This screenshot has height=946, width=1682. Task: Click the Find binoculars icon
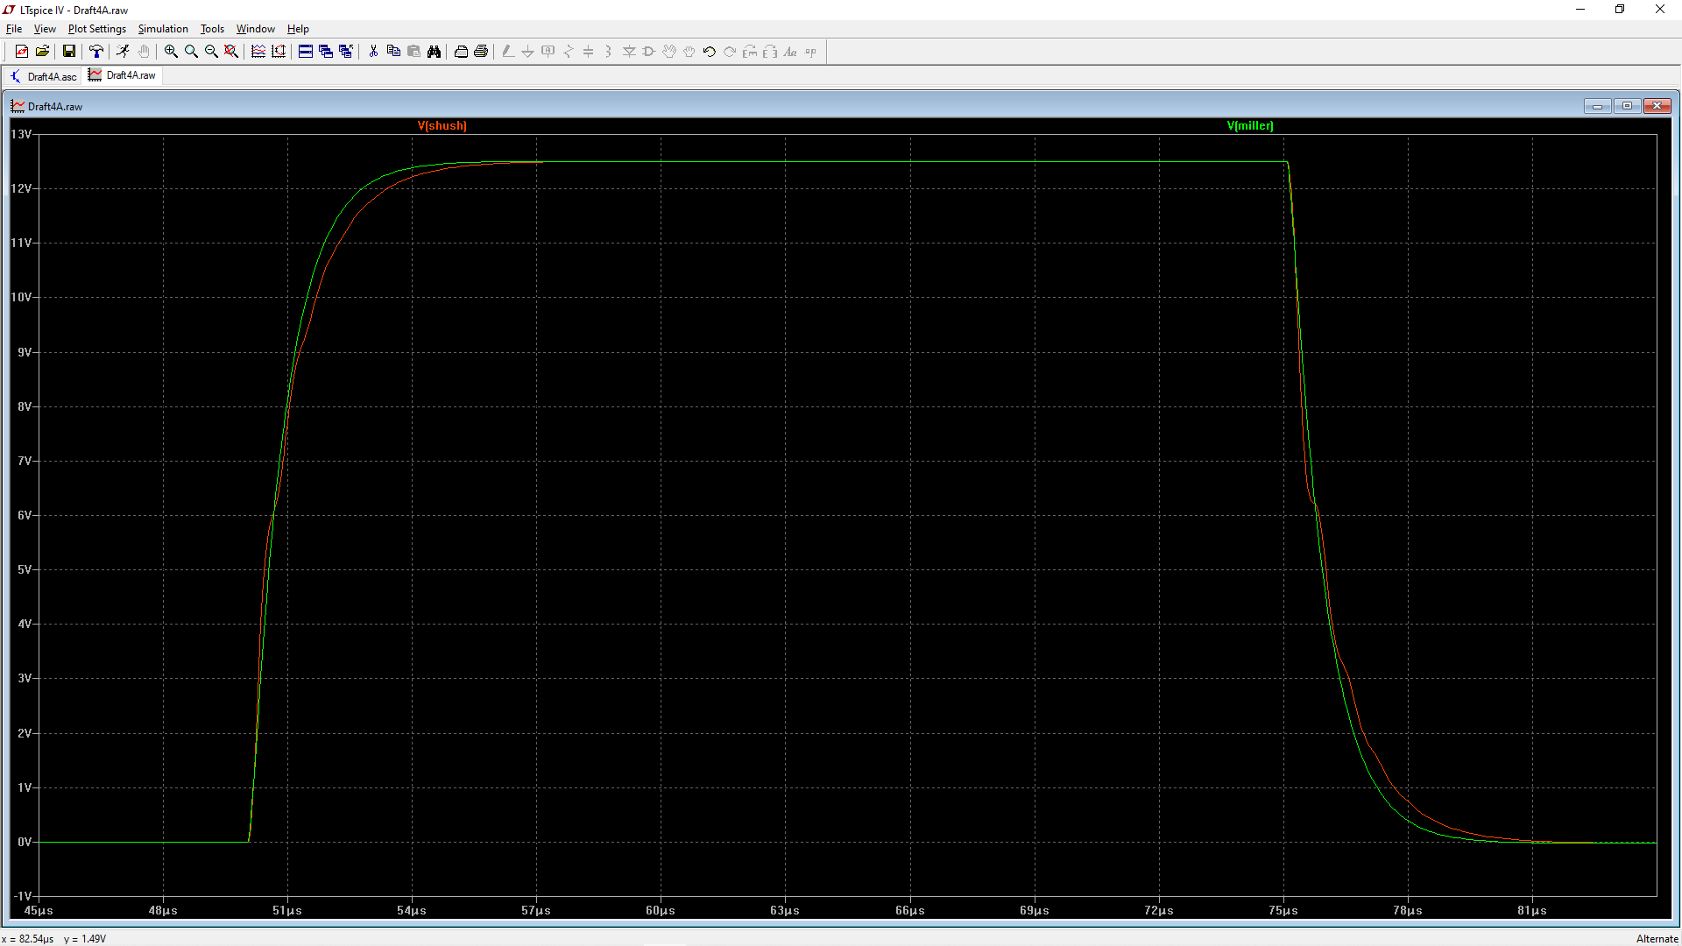434,52
